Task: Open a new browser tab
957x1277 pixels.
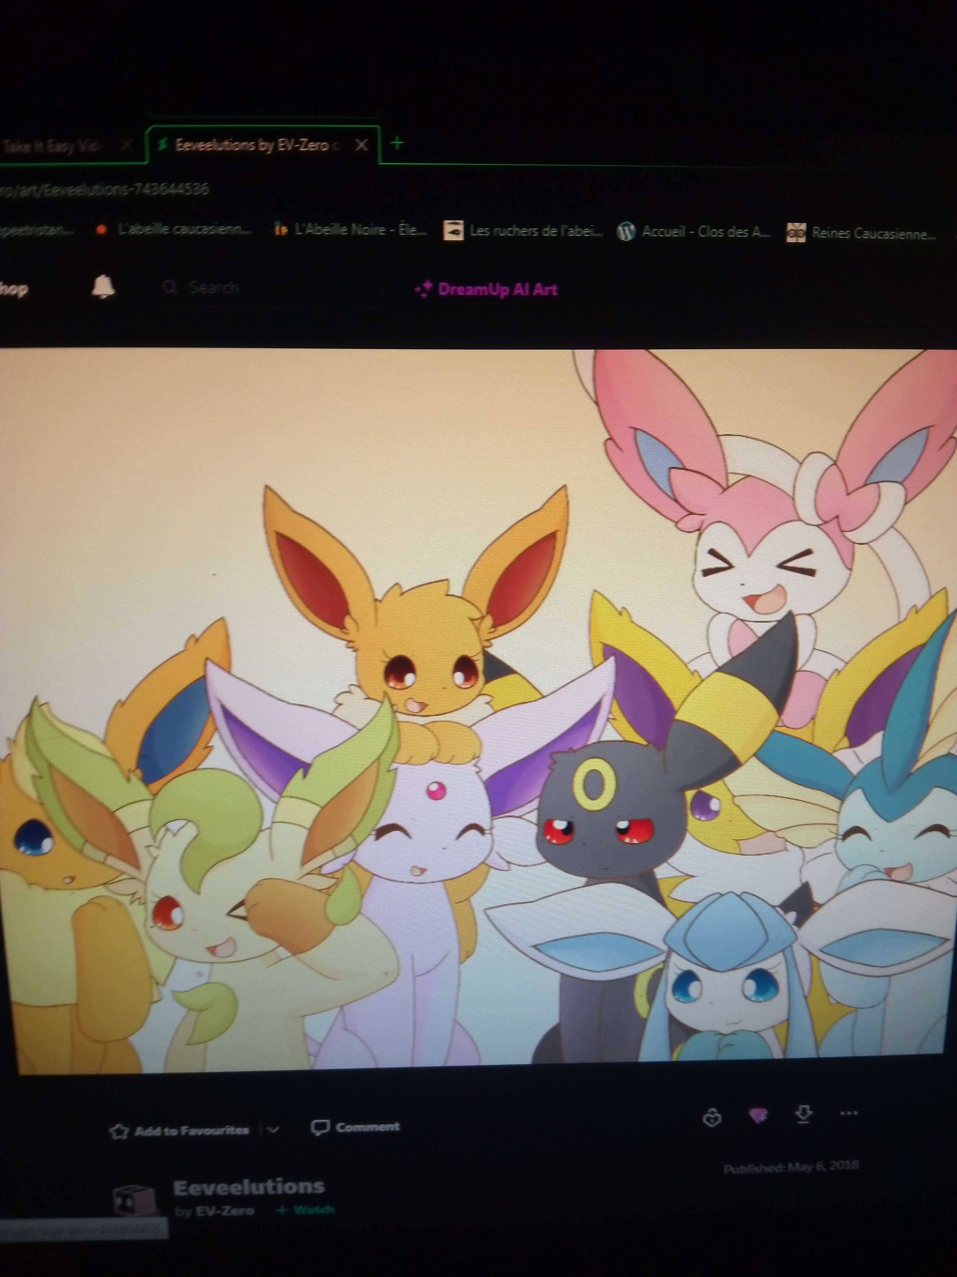Action: [397, 143]
